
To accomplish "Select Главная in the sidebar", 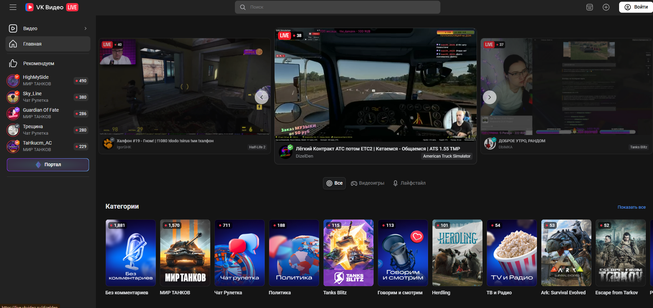I will pos(48,44).
